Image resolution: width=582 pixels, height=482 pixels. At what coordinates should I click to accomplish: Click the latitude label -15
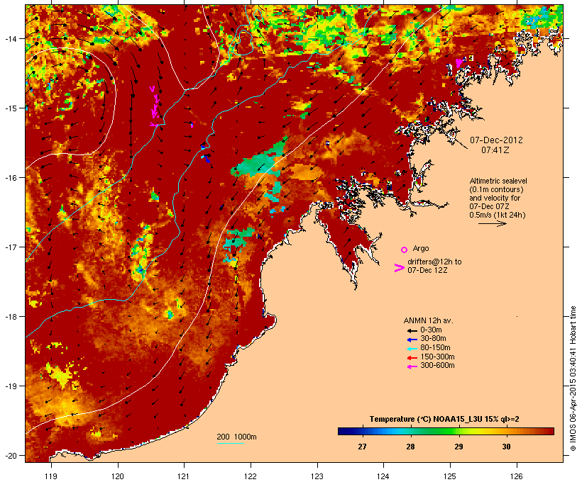click(10, 108)
